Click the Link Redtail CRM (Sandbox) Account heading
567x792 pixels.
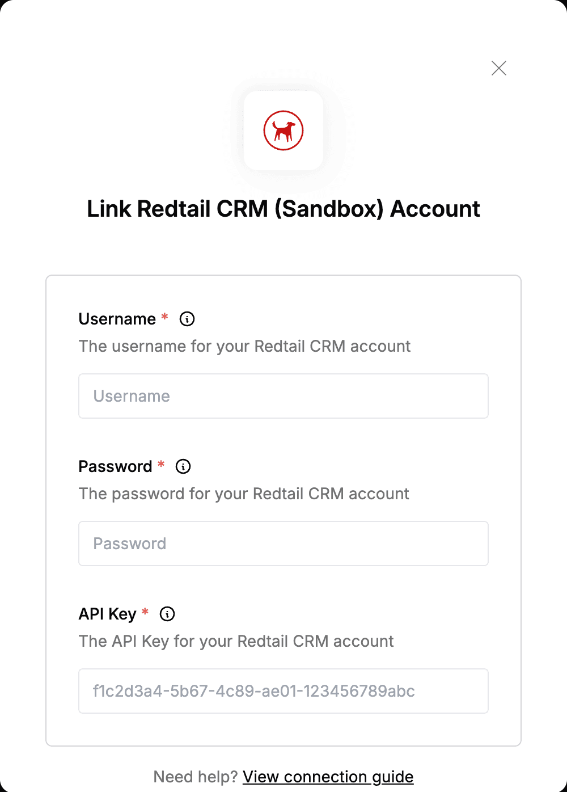283,209
